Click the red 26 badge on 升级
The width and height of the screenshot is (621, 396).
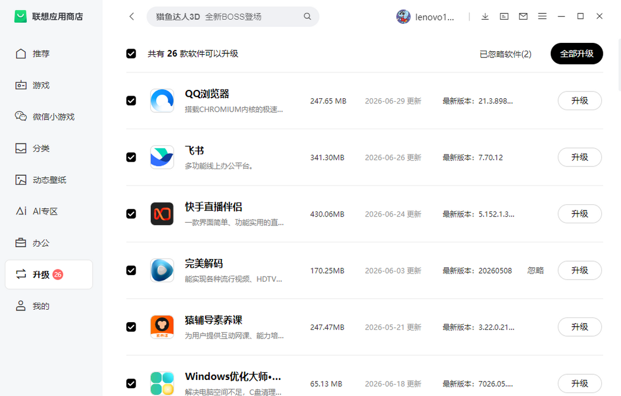point(57,275)
